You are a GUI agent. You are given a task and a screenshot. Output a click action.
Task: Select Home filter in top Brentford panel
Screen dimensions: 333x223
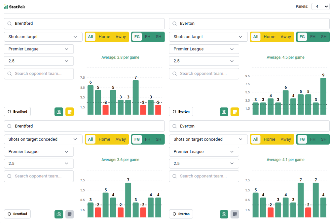104,37
